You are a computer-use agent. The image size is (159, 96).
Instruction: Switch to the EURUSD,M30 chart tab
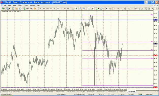pos(112,91)
